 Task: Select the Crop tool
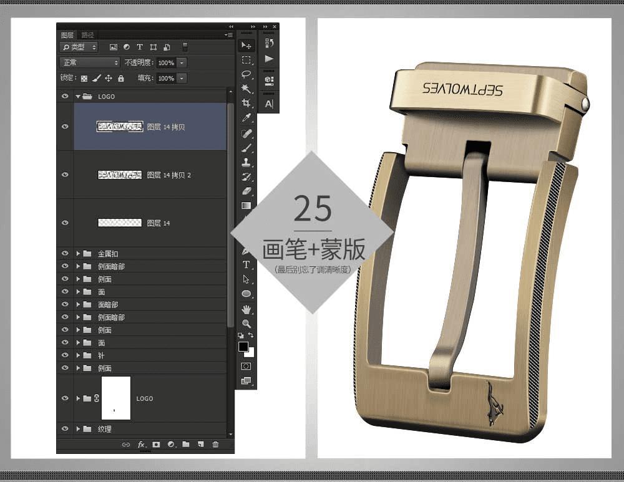246,103
